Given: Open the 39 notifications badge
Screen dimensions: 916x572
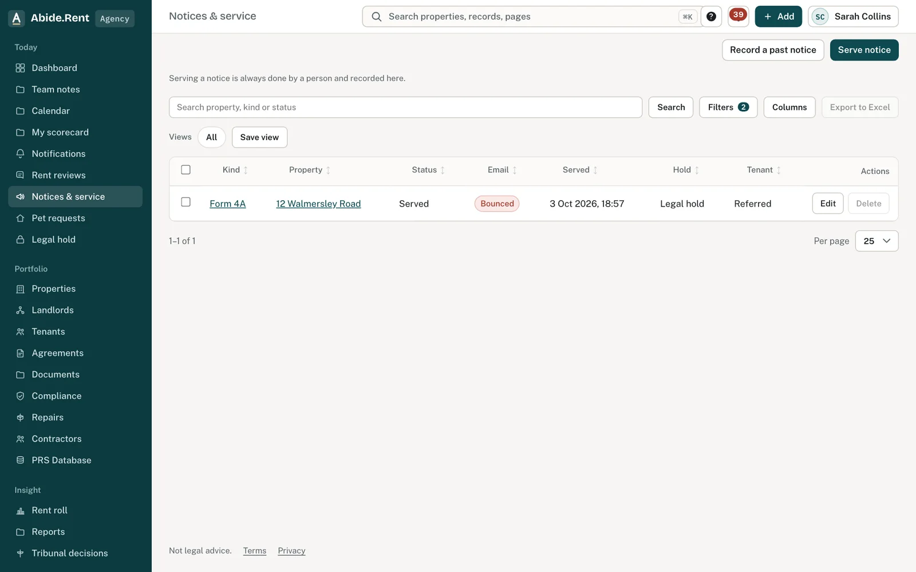Looking at the screenshot, I should coord(738,16).
